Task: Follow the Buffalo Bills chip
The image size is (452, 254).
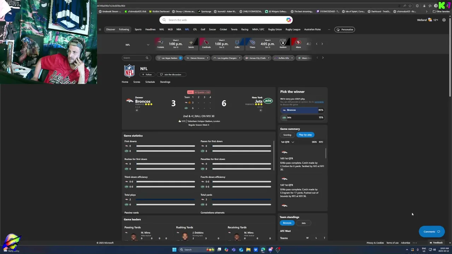Action: (292, 58)
